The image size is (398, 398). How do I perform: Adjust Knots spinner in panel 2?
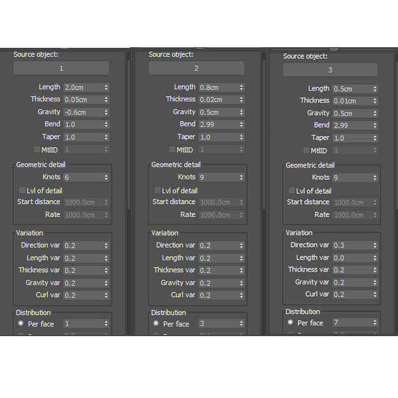point(241,177)
